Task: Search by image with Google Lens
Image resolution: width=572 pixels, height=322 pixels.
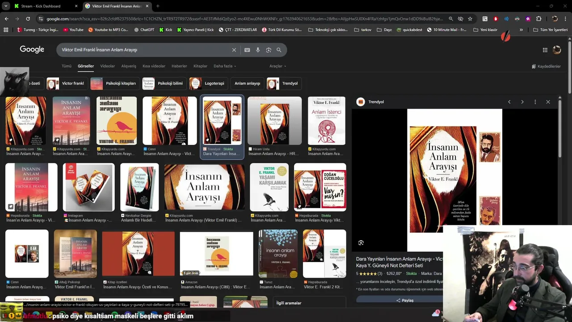Action: [x=269, y=50]
